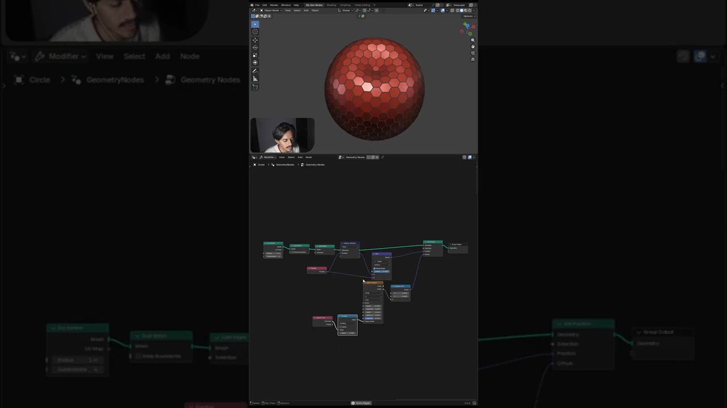Select the Group Output node header
Viewport: 727px width, 408px height.
(x=458, y=244)
